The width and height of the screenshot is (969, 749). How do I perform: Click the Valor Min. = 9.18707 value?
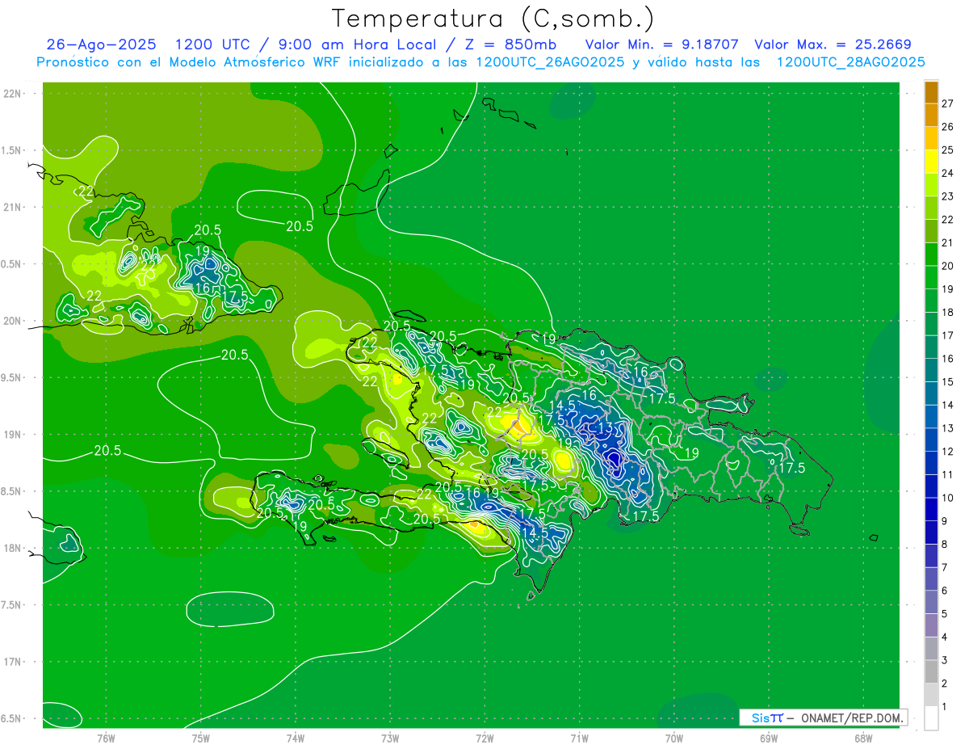tap(661, 44)
